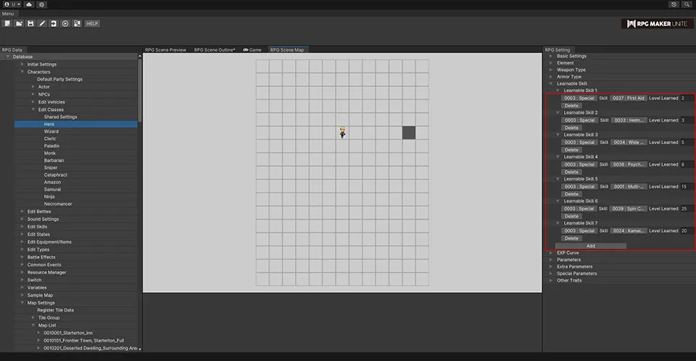This screenshot has width=696, height=361.
Task: Expand the EXP Curve section
Action: click(551, 252)
